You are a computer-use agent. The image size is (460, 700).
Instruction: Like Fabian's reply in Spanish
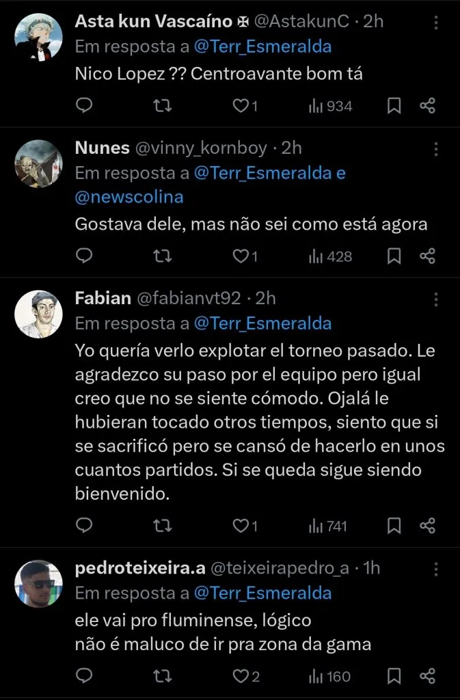pos(241,526)
